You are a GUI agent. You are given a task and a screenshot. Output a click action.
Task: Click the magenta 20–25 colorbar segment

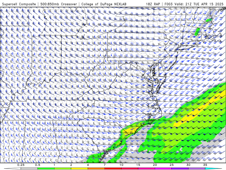click(163, 169)
